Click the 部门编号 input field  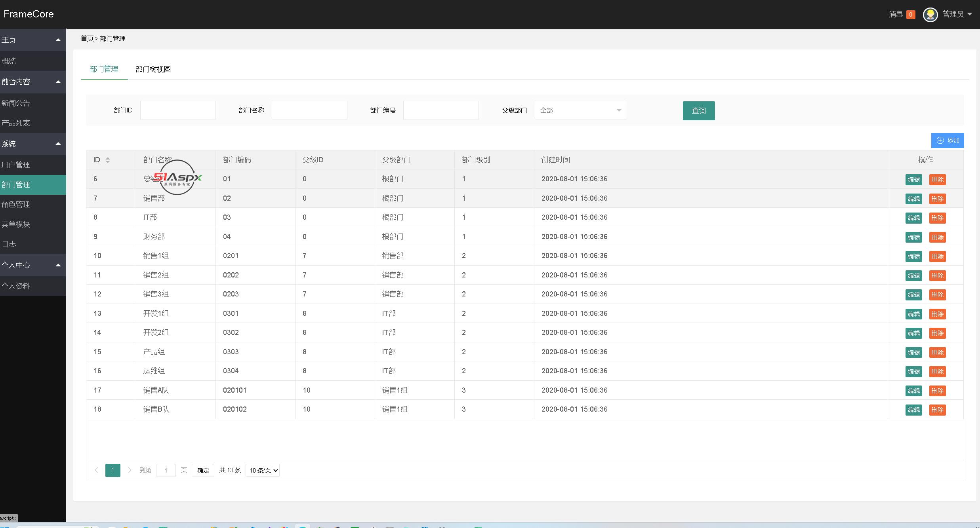click(441, 110)
